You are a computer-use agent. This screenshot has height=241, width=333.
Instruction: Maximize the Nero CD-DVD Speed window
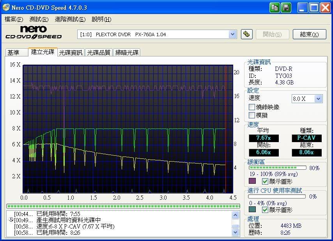[x=314, y=7]
